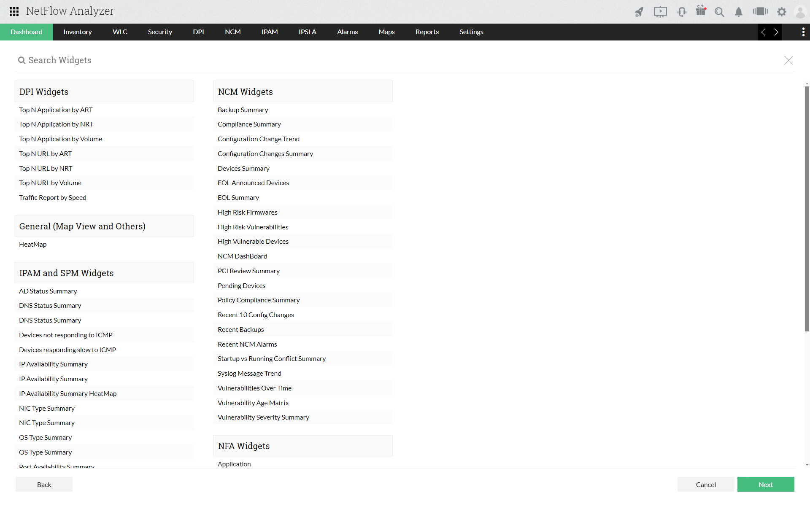The height and width of the screenshot is (506, 810).
Task: Click the Cancel button
Action: [705, 484]
